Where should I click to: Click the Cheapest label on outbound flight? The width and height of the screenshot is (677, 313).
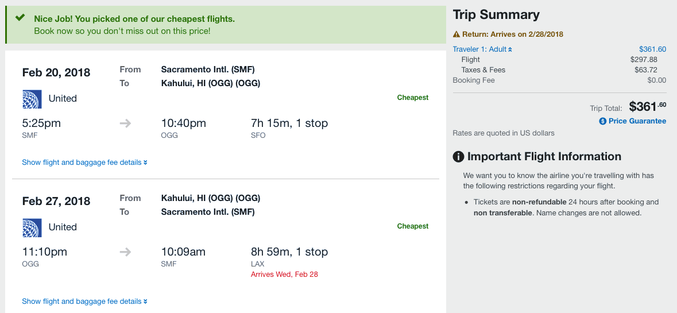(412, 98)
